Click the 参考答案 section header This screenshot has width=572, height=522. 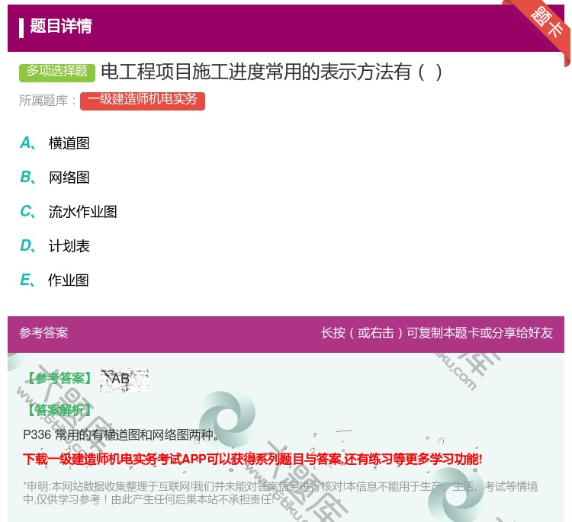tap(43, 332)
